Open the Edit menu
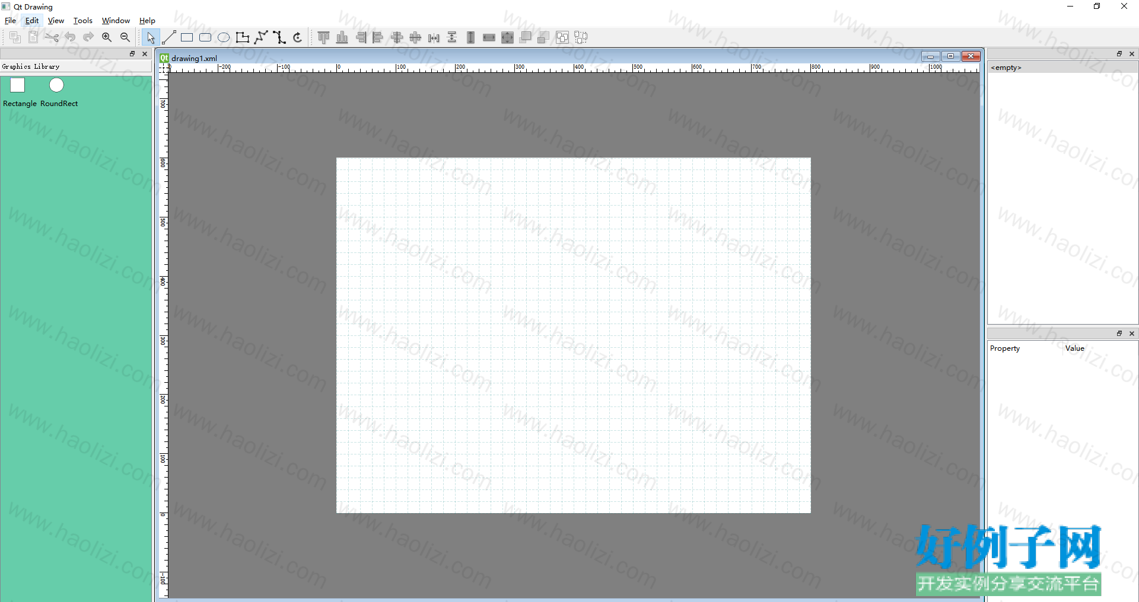1139x602 pixels. (x=32, y=20)
